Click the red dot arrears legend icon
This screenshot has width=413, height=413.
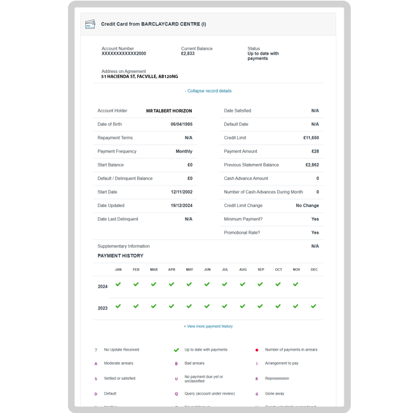(x=257, y=350)
